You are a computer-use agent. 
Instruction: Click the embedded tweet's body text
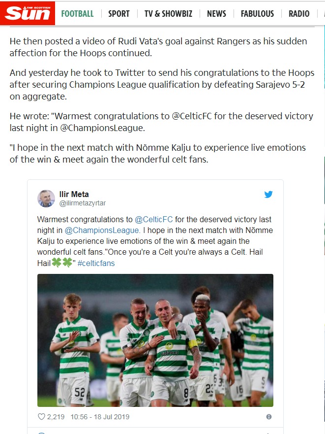148,241
